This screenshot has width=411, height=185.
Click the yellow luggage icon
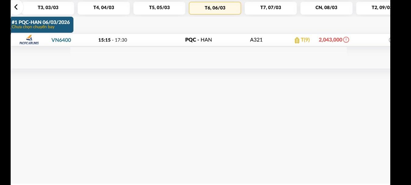297,40
